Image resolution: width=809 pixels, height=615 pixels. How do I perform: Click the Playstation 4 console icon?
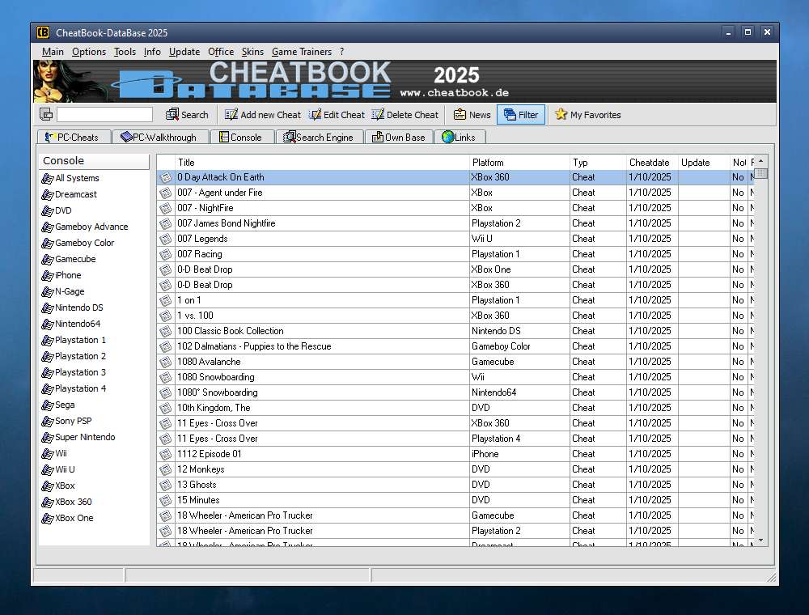pos(48,388)
